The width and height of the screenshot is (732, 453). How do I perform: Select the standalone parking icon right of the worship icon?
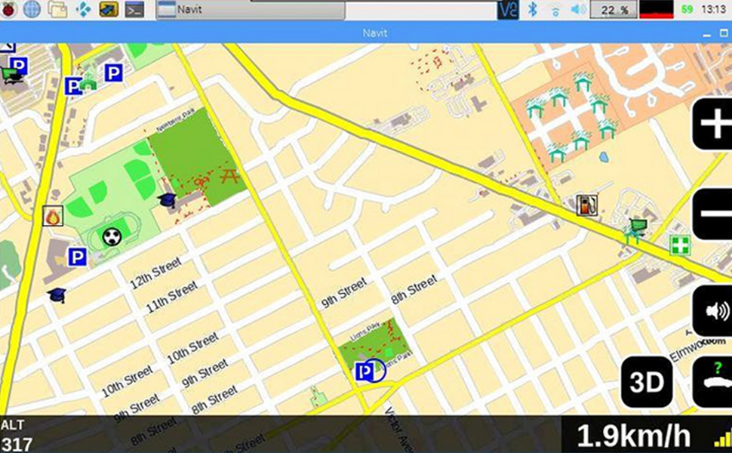(113, 72)
